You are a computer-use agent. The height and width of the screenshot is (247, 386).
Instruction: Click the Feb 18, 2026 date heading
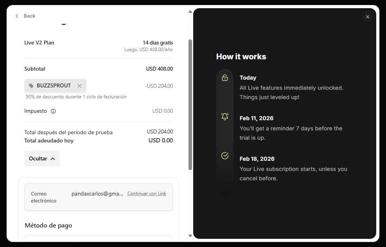(257, 159)
